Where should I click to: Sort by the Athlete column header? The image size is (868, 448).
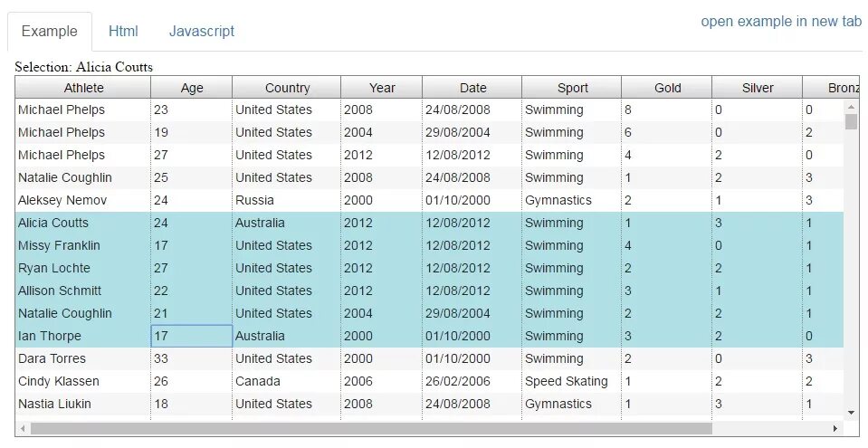pos(83,88)
